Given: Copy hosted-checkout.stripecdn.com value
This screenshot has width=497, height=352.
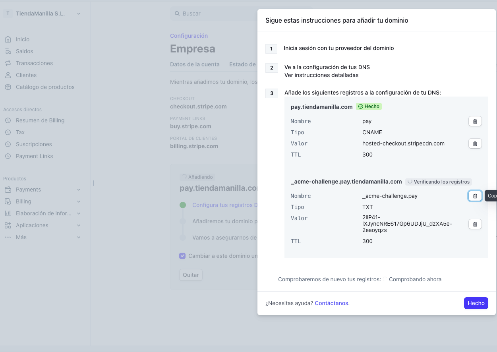Looking at the screenshot, I should 475,143.
